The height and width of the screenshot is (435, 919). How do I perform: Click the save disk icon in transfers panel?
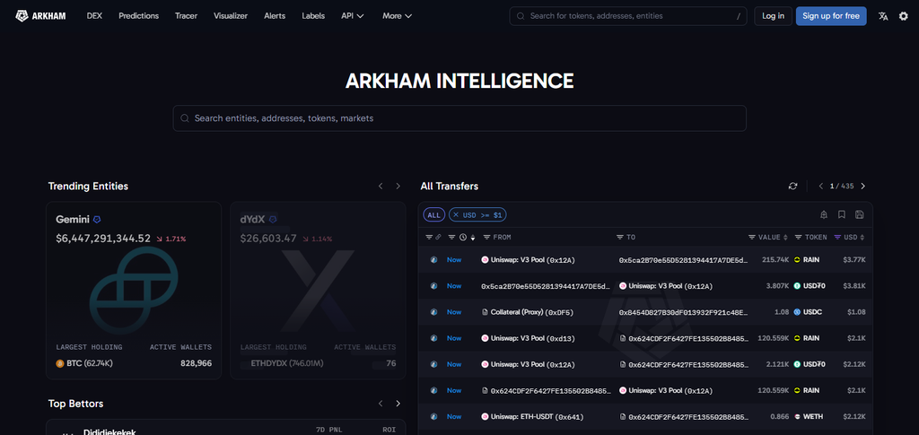click(859, 215)
